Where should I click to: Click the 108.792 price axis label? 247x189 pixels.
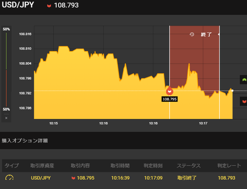click(x=25, y=93)
